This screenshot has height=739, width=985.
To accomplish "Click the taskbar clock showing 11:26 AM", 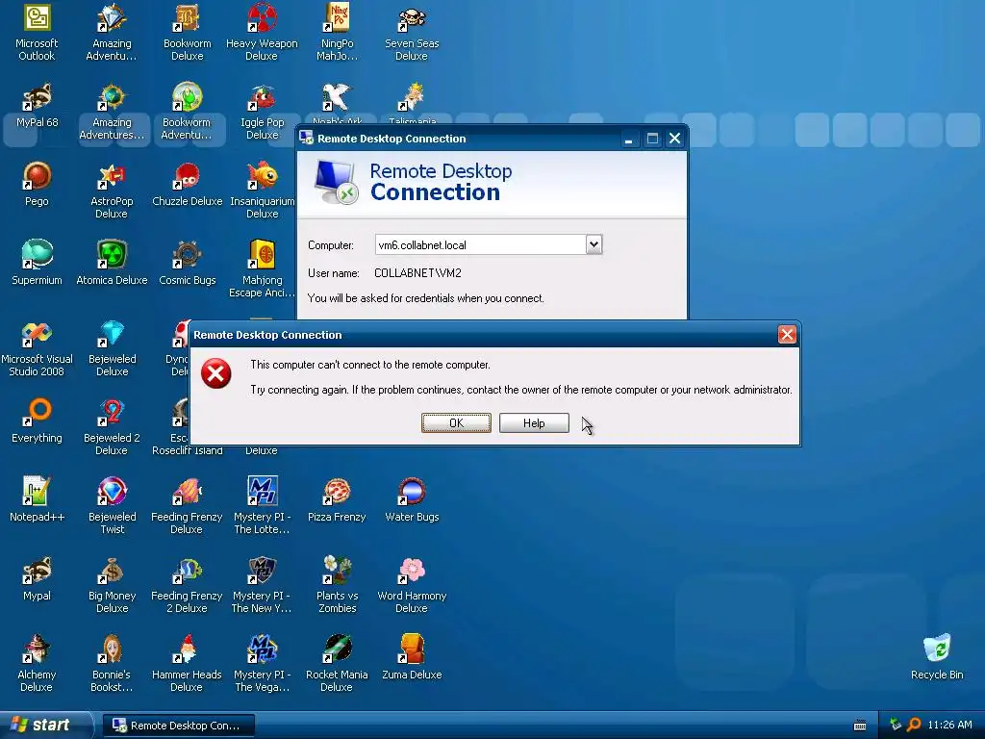I will [949, 726].
